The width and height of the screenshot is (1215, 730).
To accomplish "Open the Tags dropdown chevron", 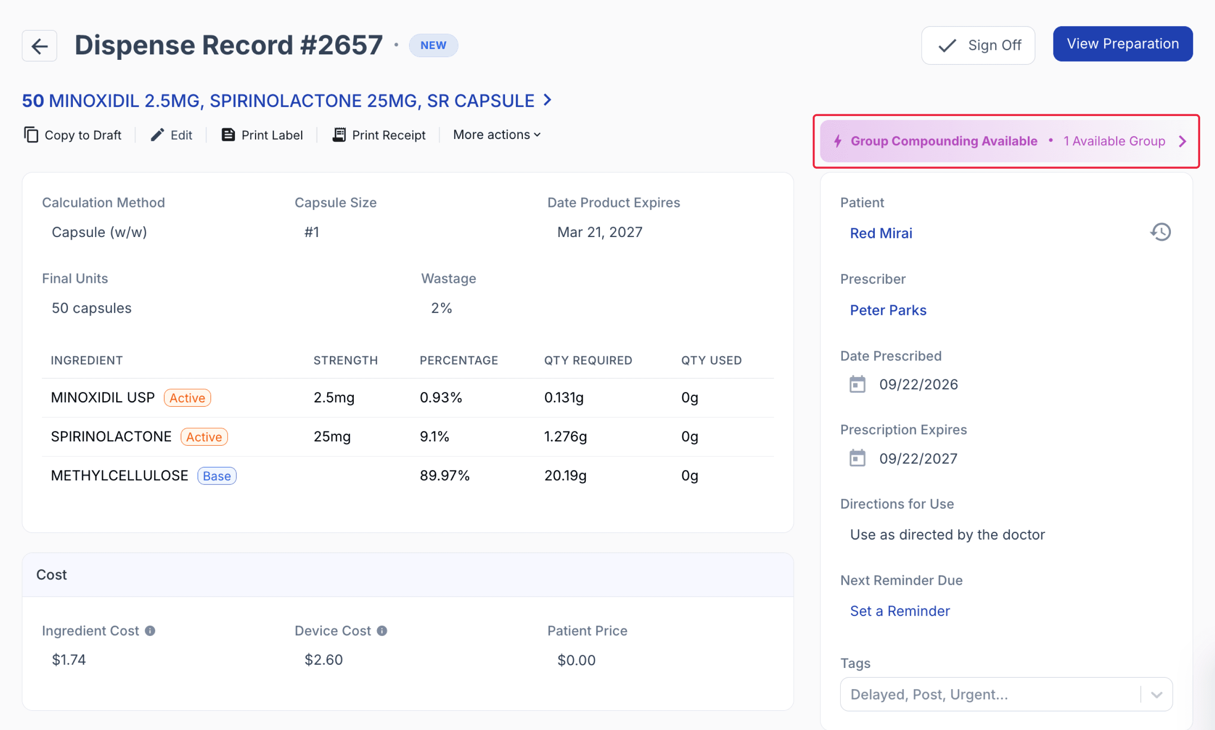I will pos(1156,694).
